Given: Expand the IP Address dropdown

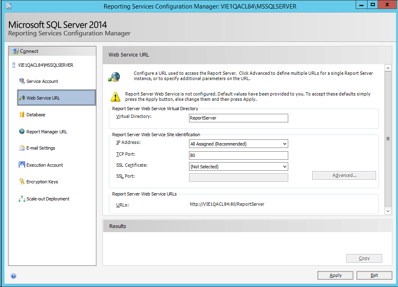Looking at the screenshot, I should (285, 144).
